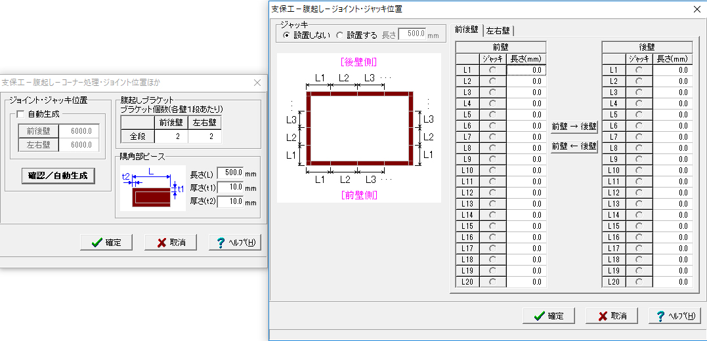
Task: Click the 後壁 L20 length cell
Action: click(x=673, y=281)
